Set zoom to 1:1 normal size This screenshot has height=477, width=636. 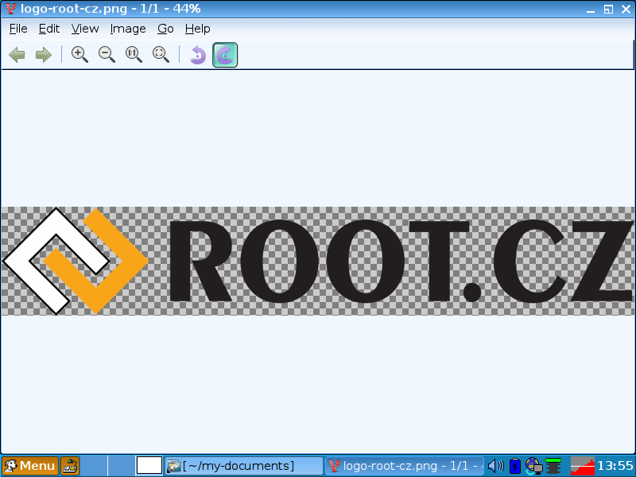click(134, 54)
